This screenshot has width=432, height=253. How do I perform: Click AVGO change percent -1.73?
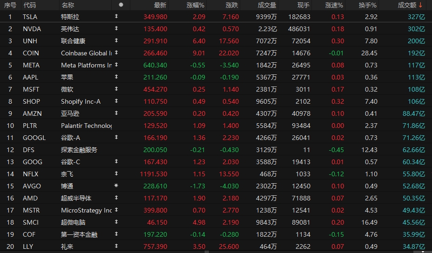tap(197, 186)
